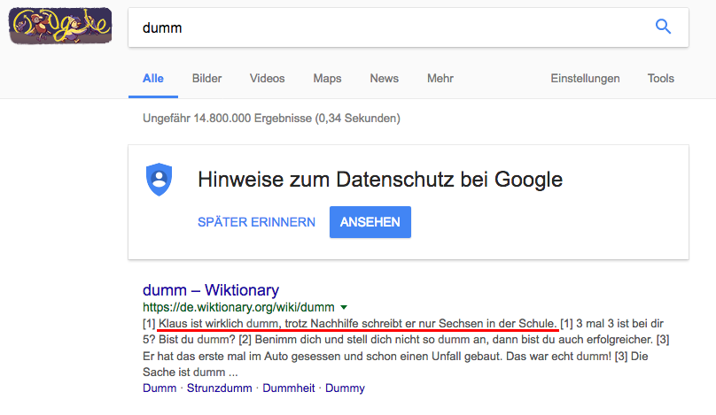
Task: Open Einstellungen menu
Action: point(585,79)
